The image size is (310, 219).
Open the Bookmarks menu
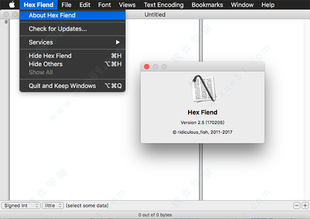tap(207, 5)
